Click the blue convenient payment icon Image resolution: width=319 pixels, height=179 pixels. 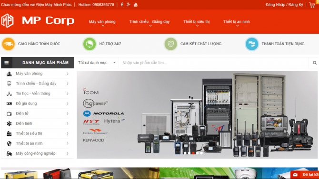252,44
